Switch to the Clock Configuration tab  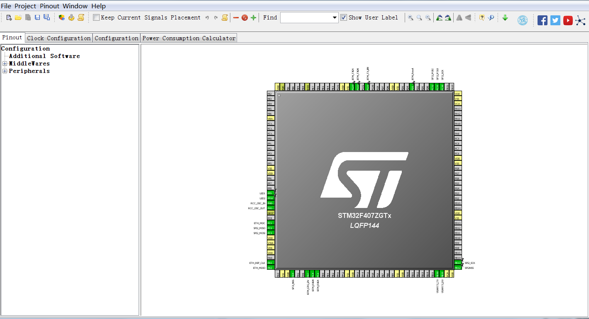(58, 38)
